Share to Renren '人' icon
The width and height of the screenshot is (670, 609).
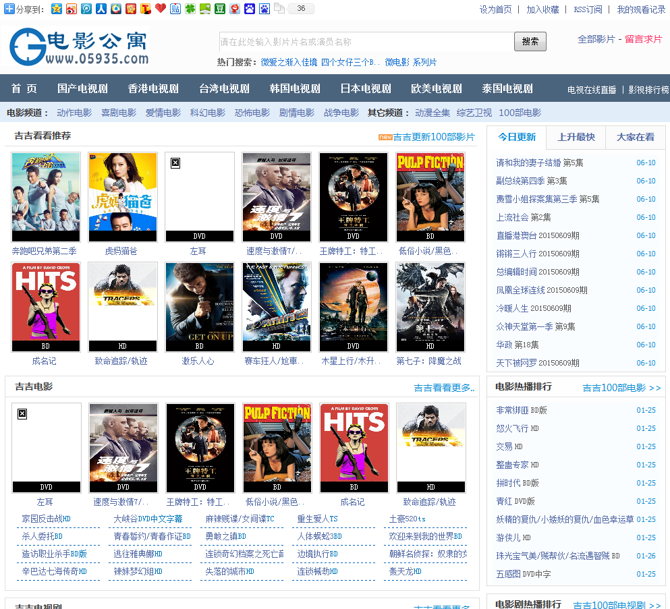click(x=101, y=9)
